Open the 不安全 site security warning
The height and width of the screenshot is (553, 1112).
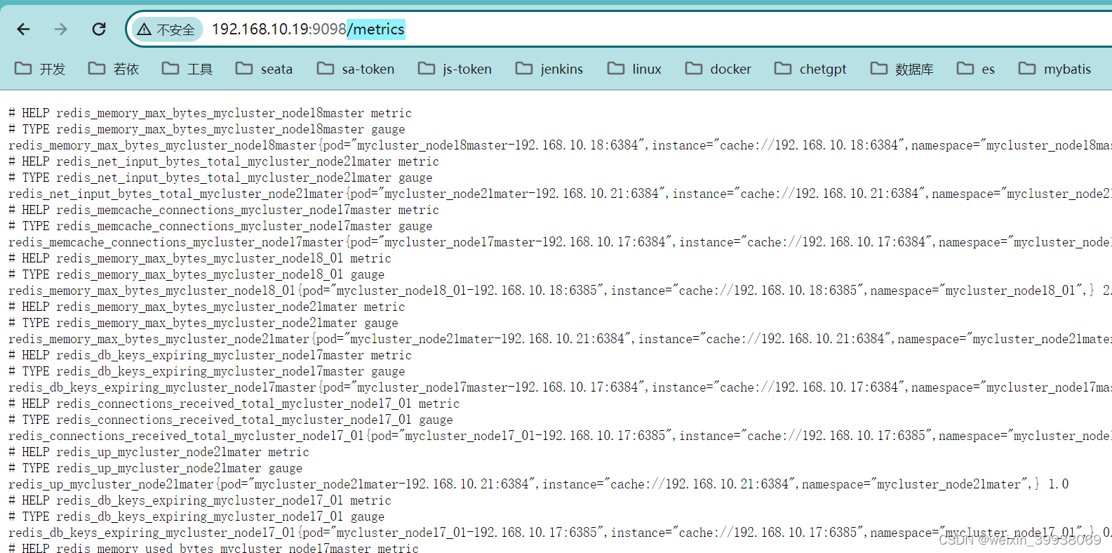click(x=167, y=29)
